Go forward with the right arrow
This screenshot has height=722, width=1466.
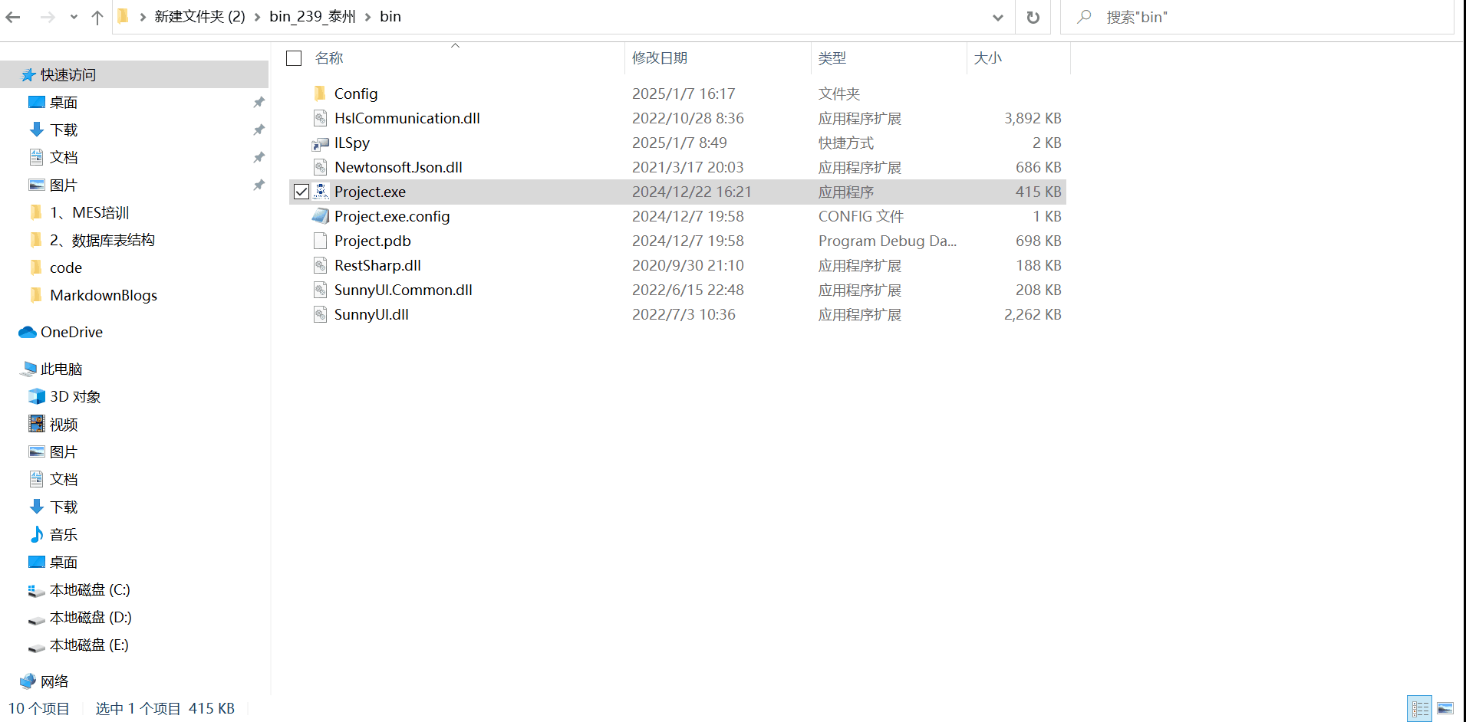click(48, 17)
